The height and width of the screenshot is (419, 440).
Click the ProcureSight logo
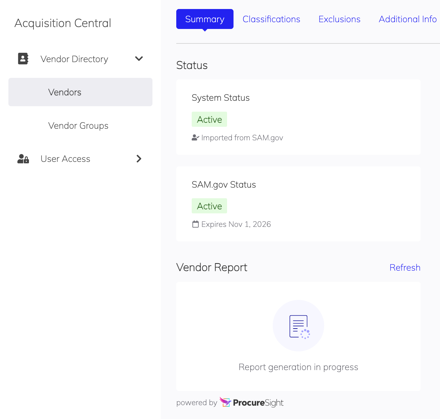coord(252,402)
